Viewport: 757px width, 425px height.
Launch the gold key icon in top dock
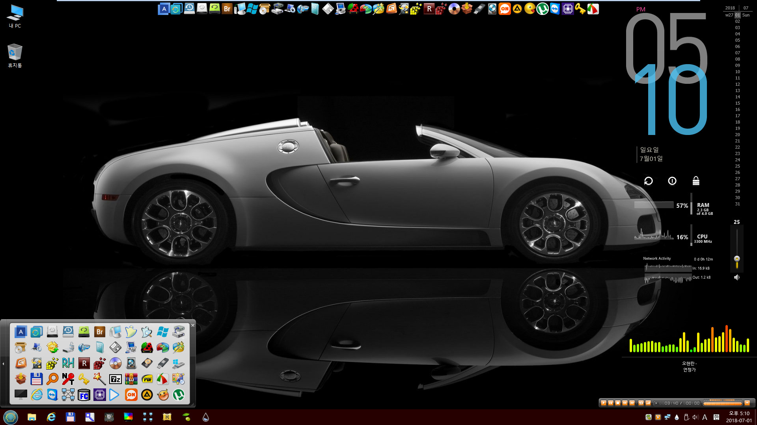[x=580, y=9]
